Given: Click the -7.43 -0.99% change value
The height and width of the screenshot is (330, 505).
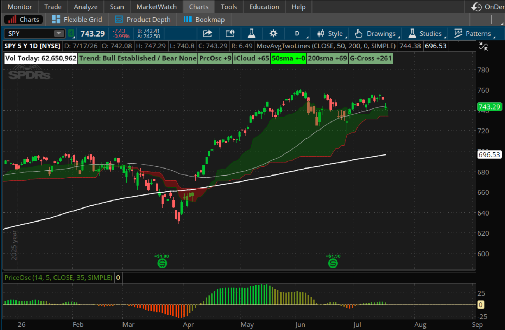Looking at the screenshot, I should pos(121,34).
